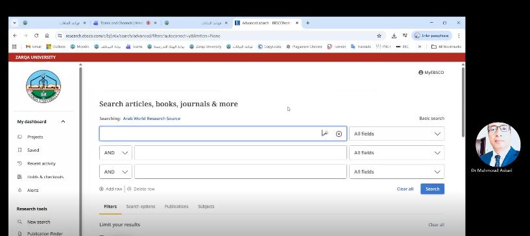Image resolution: width=530 pixels, height=236 pixels.
Task: Open the Gmail bookmark
Action: tap(34, 47)
